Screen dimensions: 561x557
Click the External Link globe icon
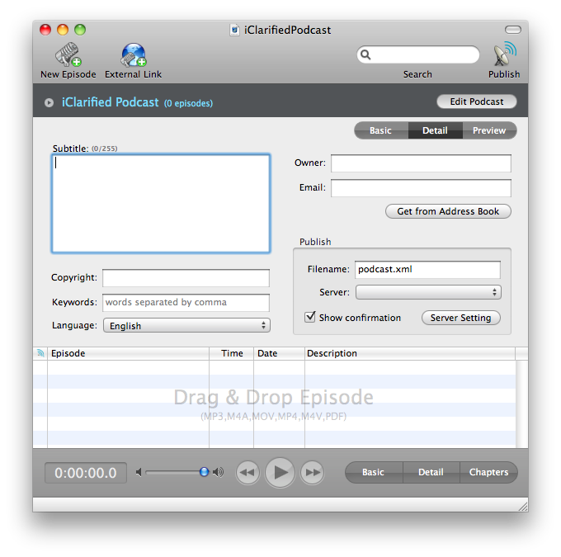coord(133,56)
